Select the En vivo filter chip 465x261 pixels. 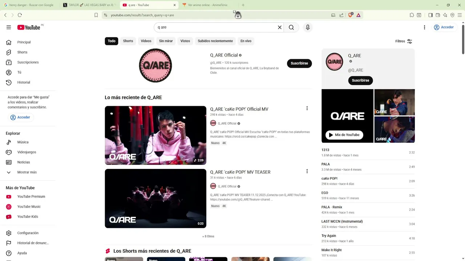click(x=246, y=41)
